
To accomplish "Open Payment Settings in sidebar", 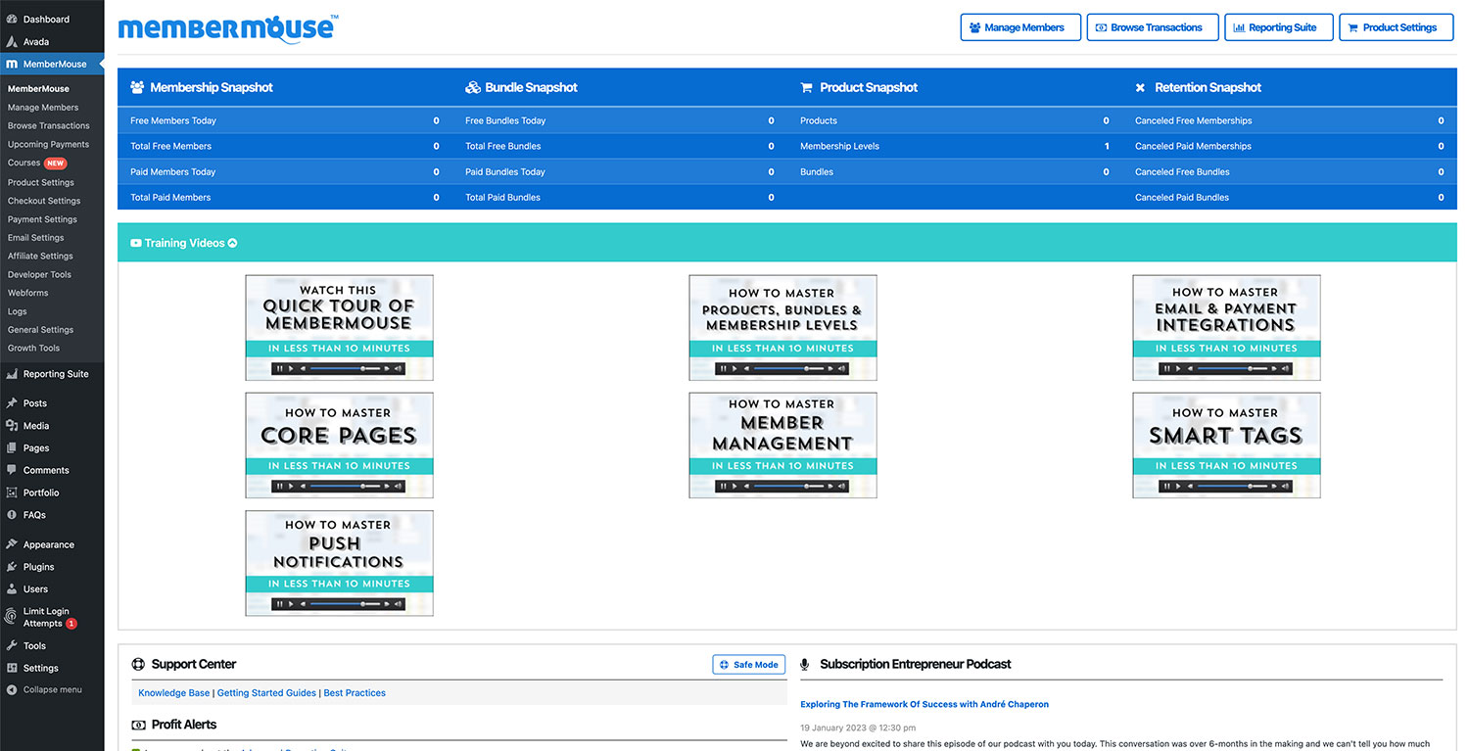I will [x=42, y=219].
